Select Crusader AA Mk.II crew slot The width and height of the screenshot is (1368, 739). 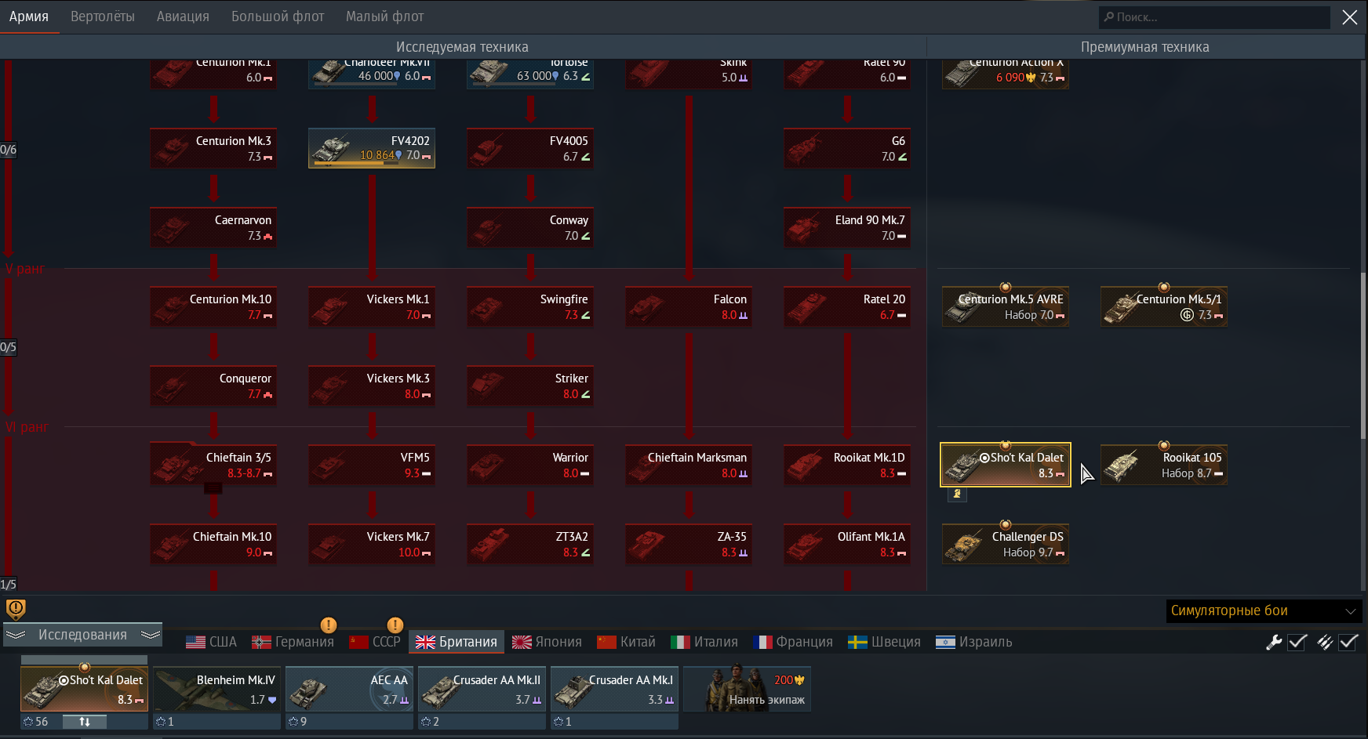[x=482, y=689]
